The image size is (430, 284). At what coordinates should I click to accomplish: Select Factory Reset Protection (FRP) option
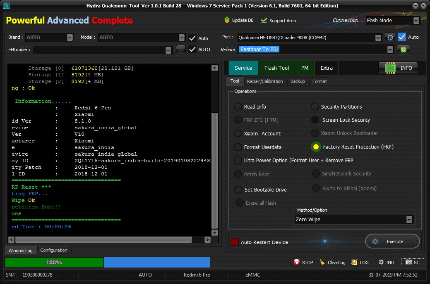click(316, 147)
